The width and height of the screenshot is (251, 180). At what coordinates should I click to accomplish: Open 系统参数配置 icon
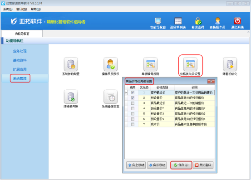71,64
